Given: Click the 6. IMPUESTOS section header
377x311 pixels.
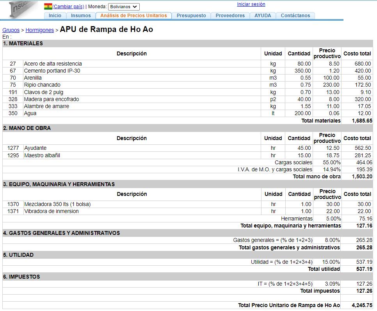Looking at the screenshot, I should click(x=188, y=277).
